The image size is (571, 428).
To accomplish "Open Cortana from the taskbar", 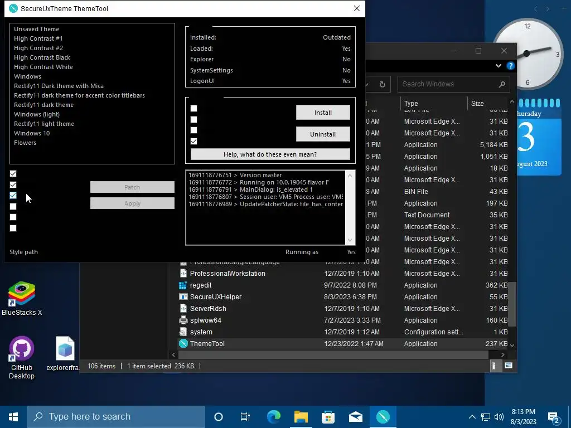I will [219, 417].
